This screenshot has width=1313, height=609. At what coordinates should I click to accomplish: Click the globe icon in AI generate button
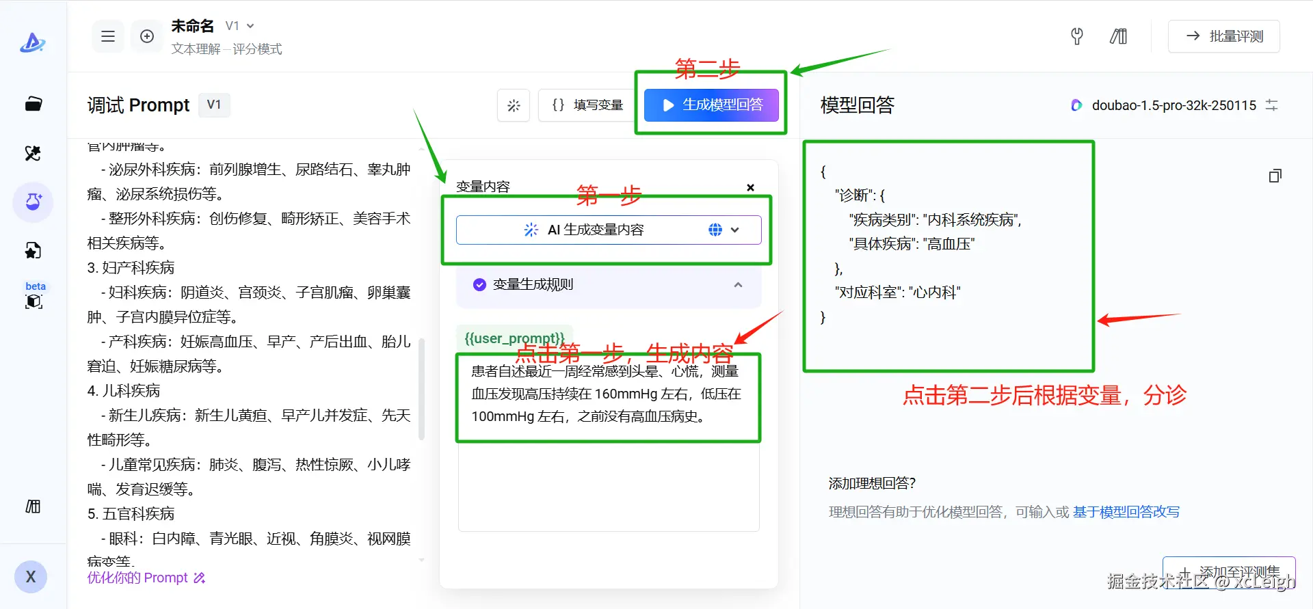[x=715, y=230]
